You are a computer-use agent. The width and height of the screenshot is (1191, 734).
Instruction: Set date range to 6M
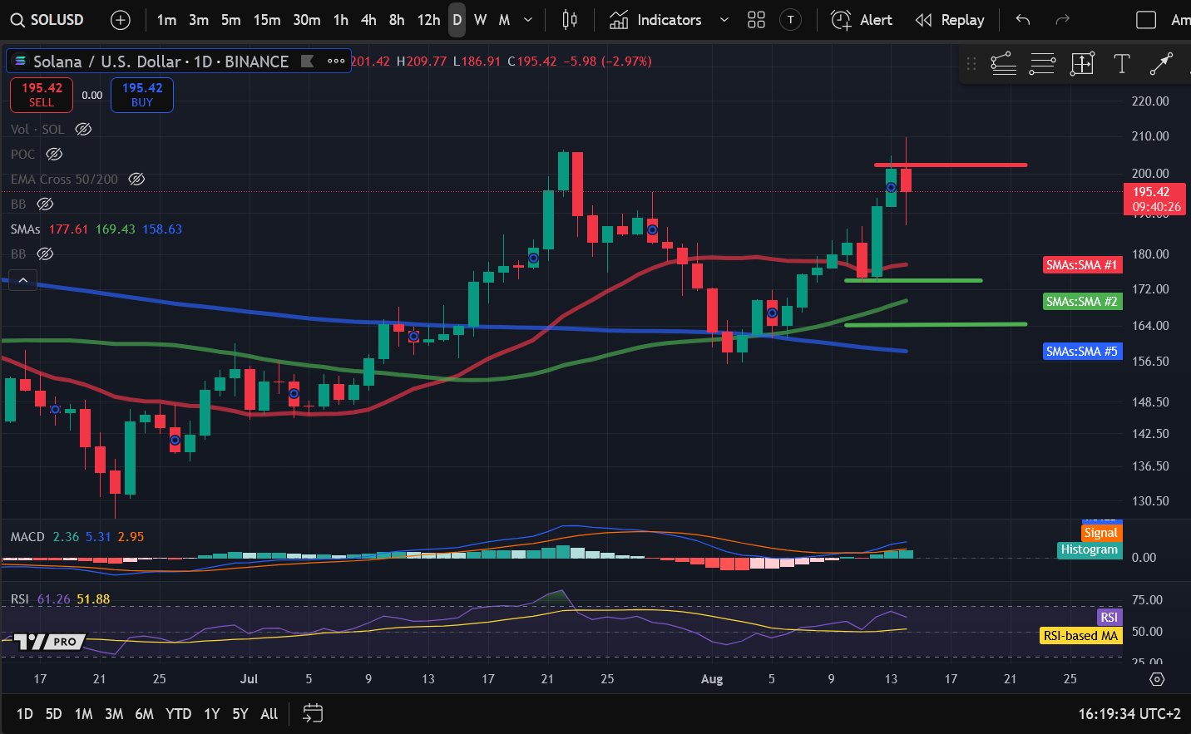pyautogui.click(x=145, y=714)
